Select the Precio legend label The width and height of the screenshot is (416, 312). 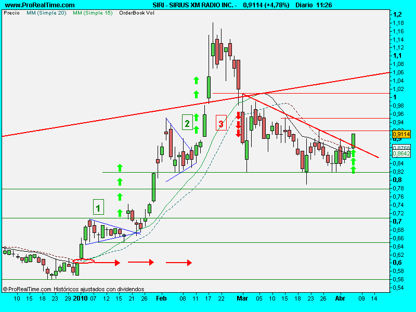click(x=11, y=12)
